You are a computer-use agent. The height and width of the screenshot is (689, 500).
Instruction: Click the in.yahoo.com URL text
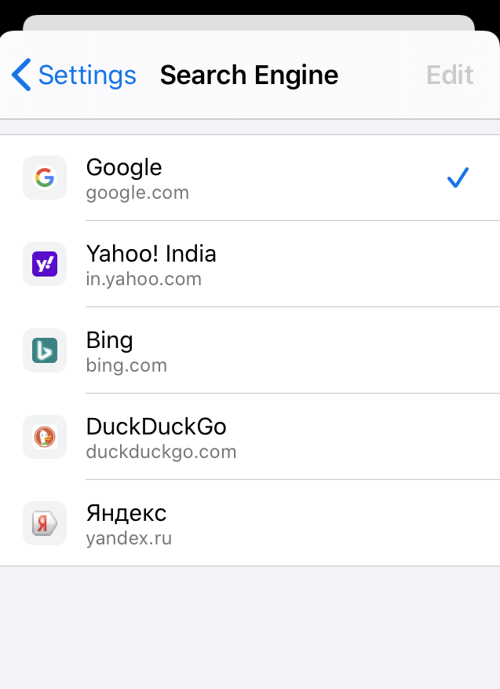144,279
